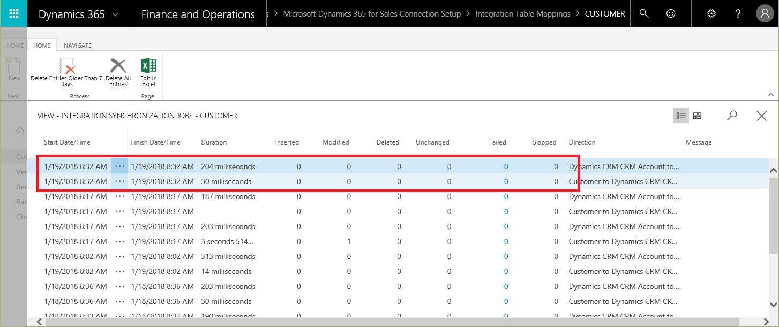Open Edit in Excel
Image resolution: width=779 pixels, height=327 pixels.
pos(148,73)
